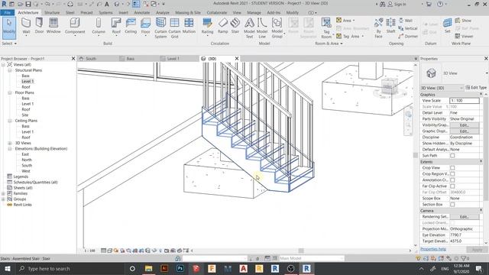Screen dimensions: 489x275
Task: Select the Column tool
Action: (x=99, y=25)
